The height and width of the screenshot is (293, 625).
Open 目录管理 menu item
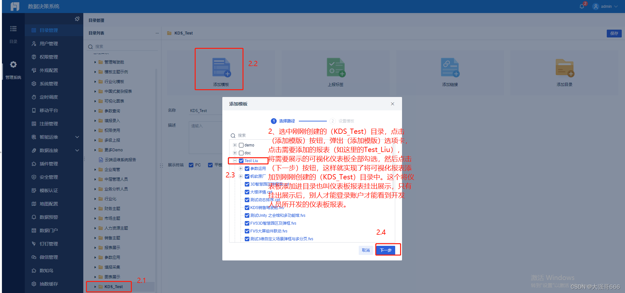click(54, 30)
